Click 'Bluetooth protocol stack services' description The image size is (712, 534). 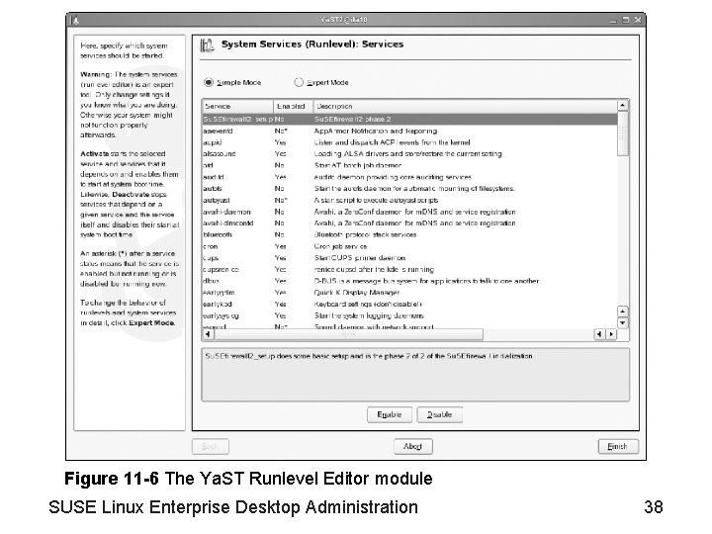pyautogui.click(x=365, y=234)
